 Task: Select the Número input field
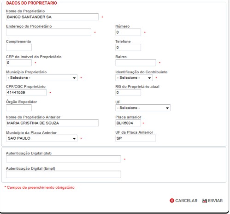(128, 32)
